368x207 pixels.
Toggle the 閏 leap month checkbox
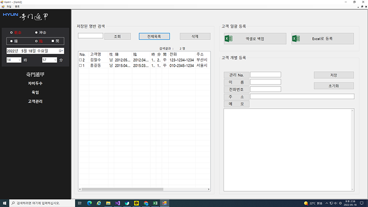point(53,41)
